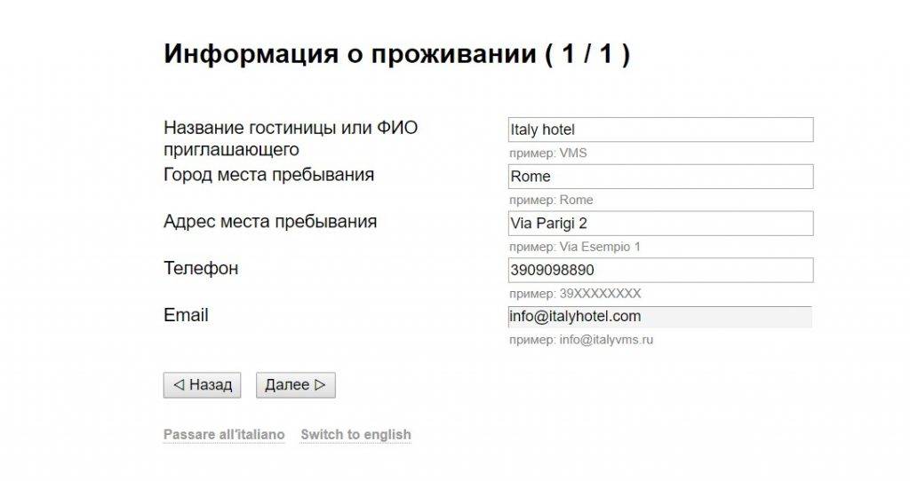
Task: Click the 'Город места пребывания' label
Action: (268, 175)
